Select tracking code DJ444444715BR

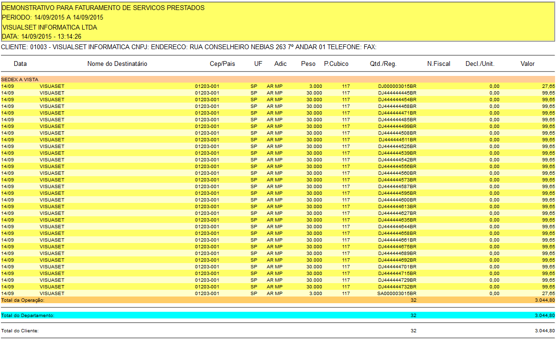click(397, 274)
